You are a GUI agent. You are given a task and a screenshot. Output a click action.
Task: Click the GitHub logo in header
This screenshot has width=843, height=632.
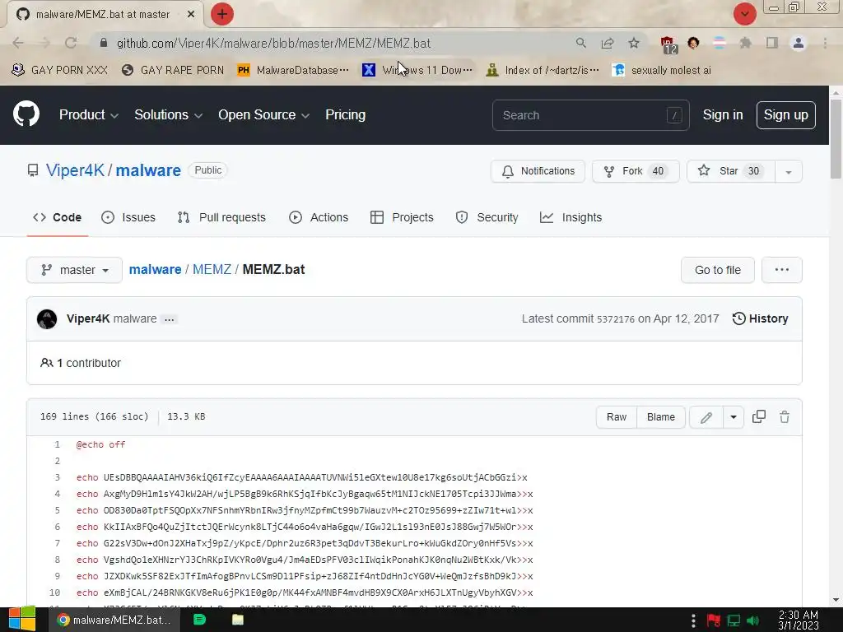(26, 114)
